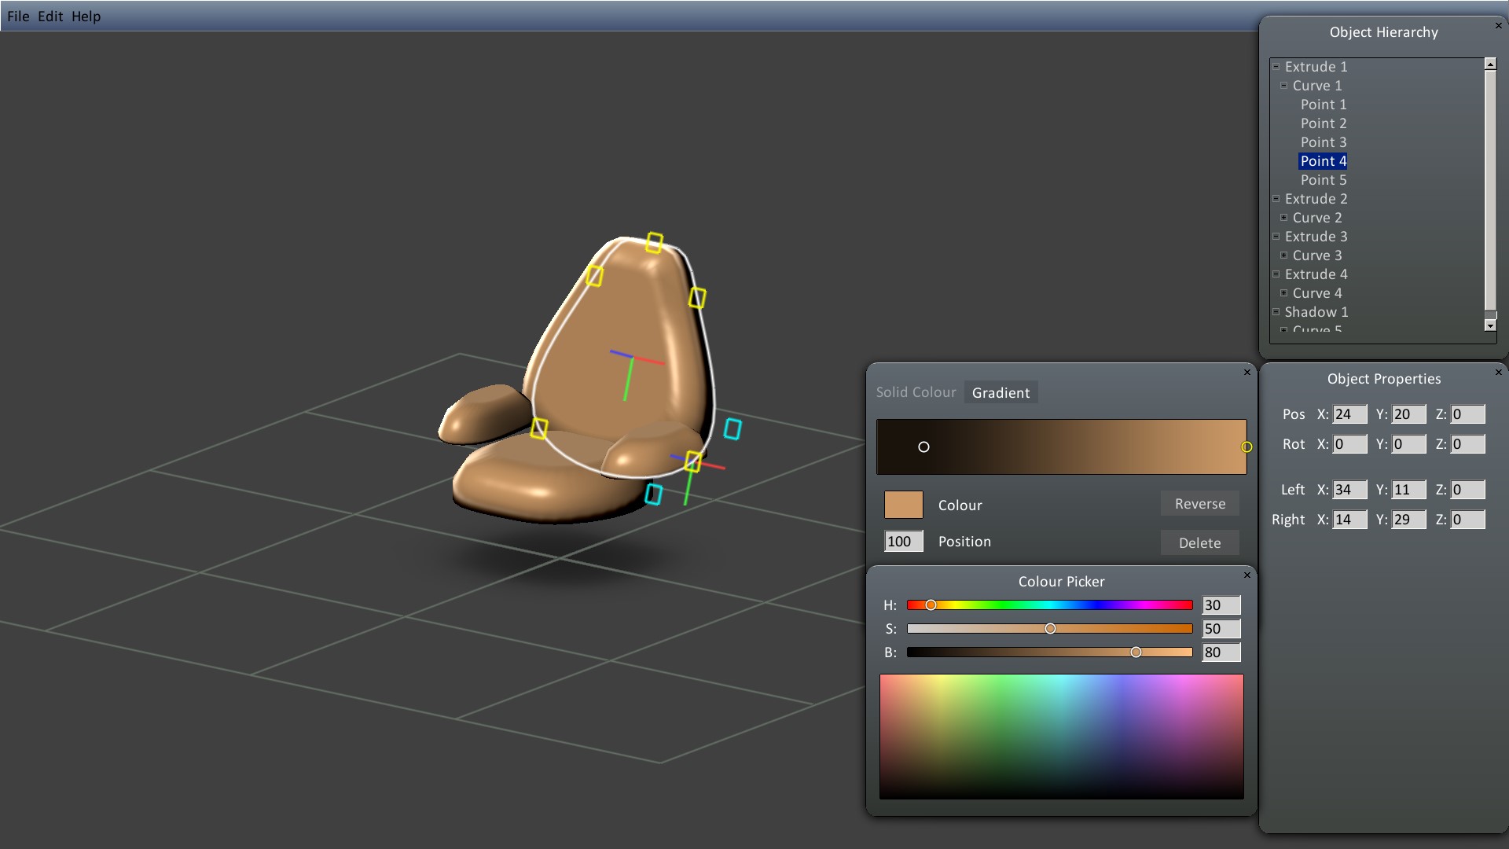Click the cyan handle below seat cushion
This screenshot has height=849, width=1509.
point(653,494)
